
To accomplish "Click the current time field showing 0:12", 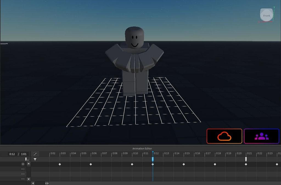I will 12,154.
